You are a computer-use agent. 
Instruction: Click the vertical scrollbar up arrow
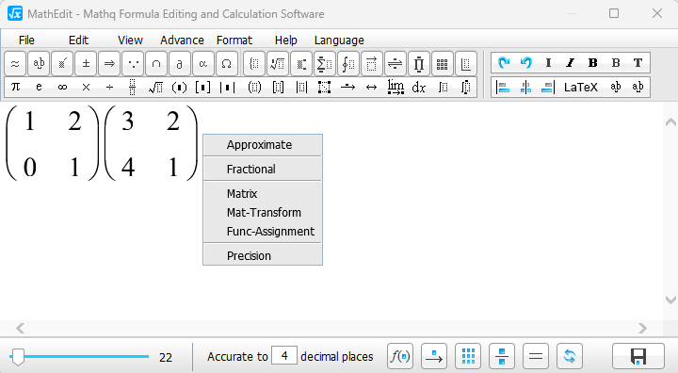[x=670, y=122]
